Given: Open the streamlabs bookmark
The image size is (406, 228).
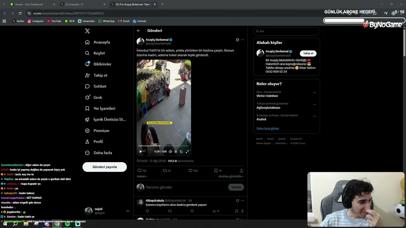Looking at the screenshot, I should click(x=87, y=21).
